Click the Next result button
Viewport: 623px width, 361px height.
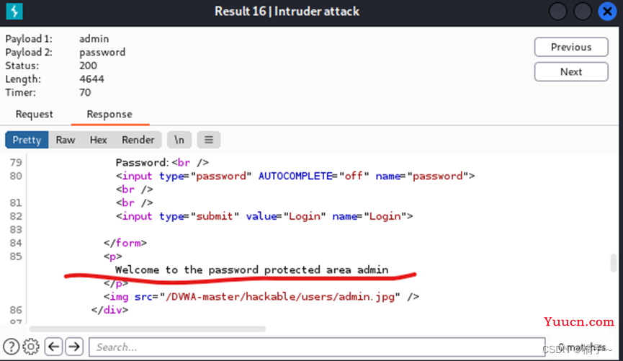click(x=571, y=72)
